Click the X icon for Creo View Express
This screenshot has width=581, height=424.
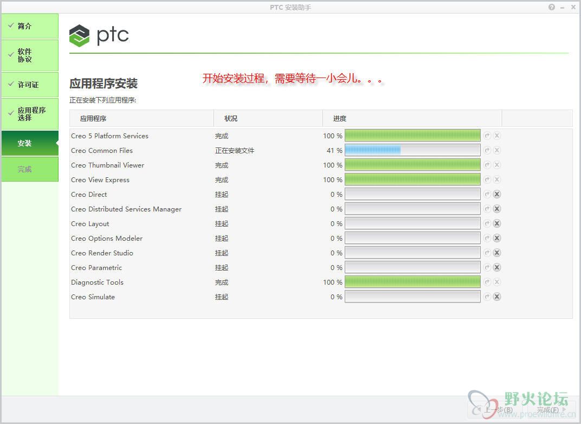pyautogui.click(x=497, y=180)
